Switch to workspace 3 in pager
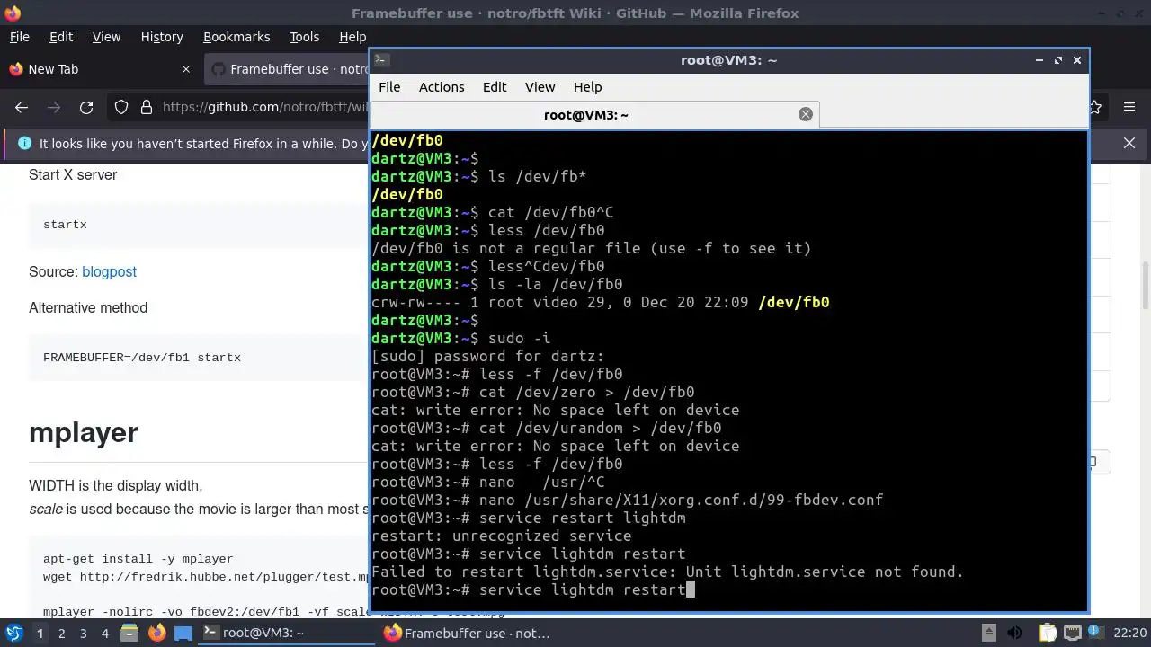Viewport: 1151px width, 647px height. pyautogui.click(x=83, y=633)
